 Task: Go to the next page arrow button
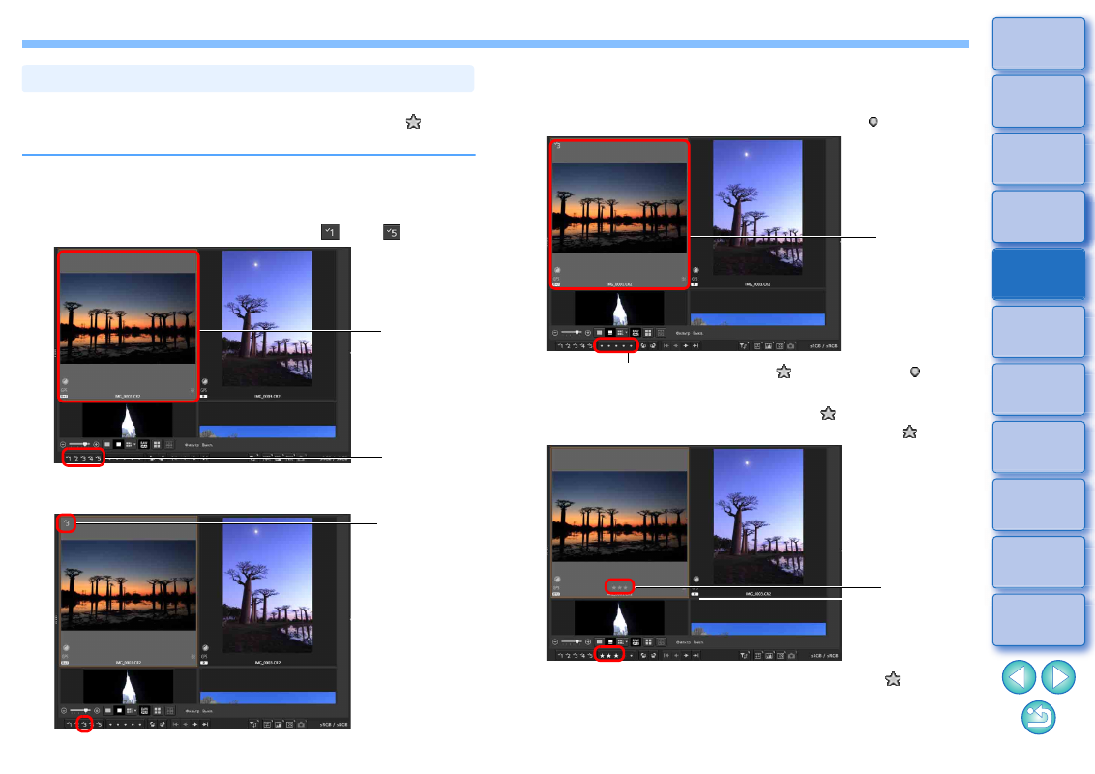pyautogui.click(x=1058, y=677)
